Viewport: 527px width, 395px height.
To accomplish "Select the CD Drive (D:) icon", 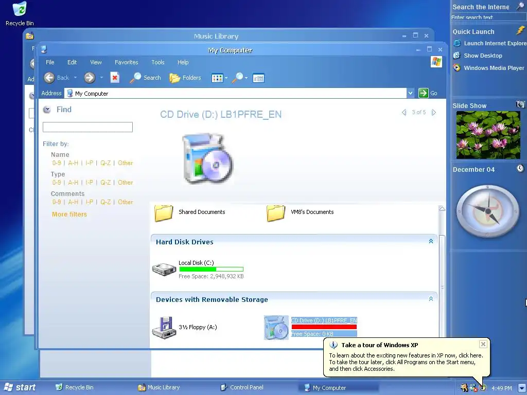I will tap(276, 328).
